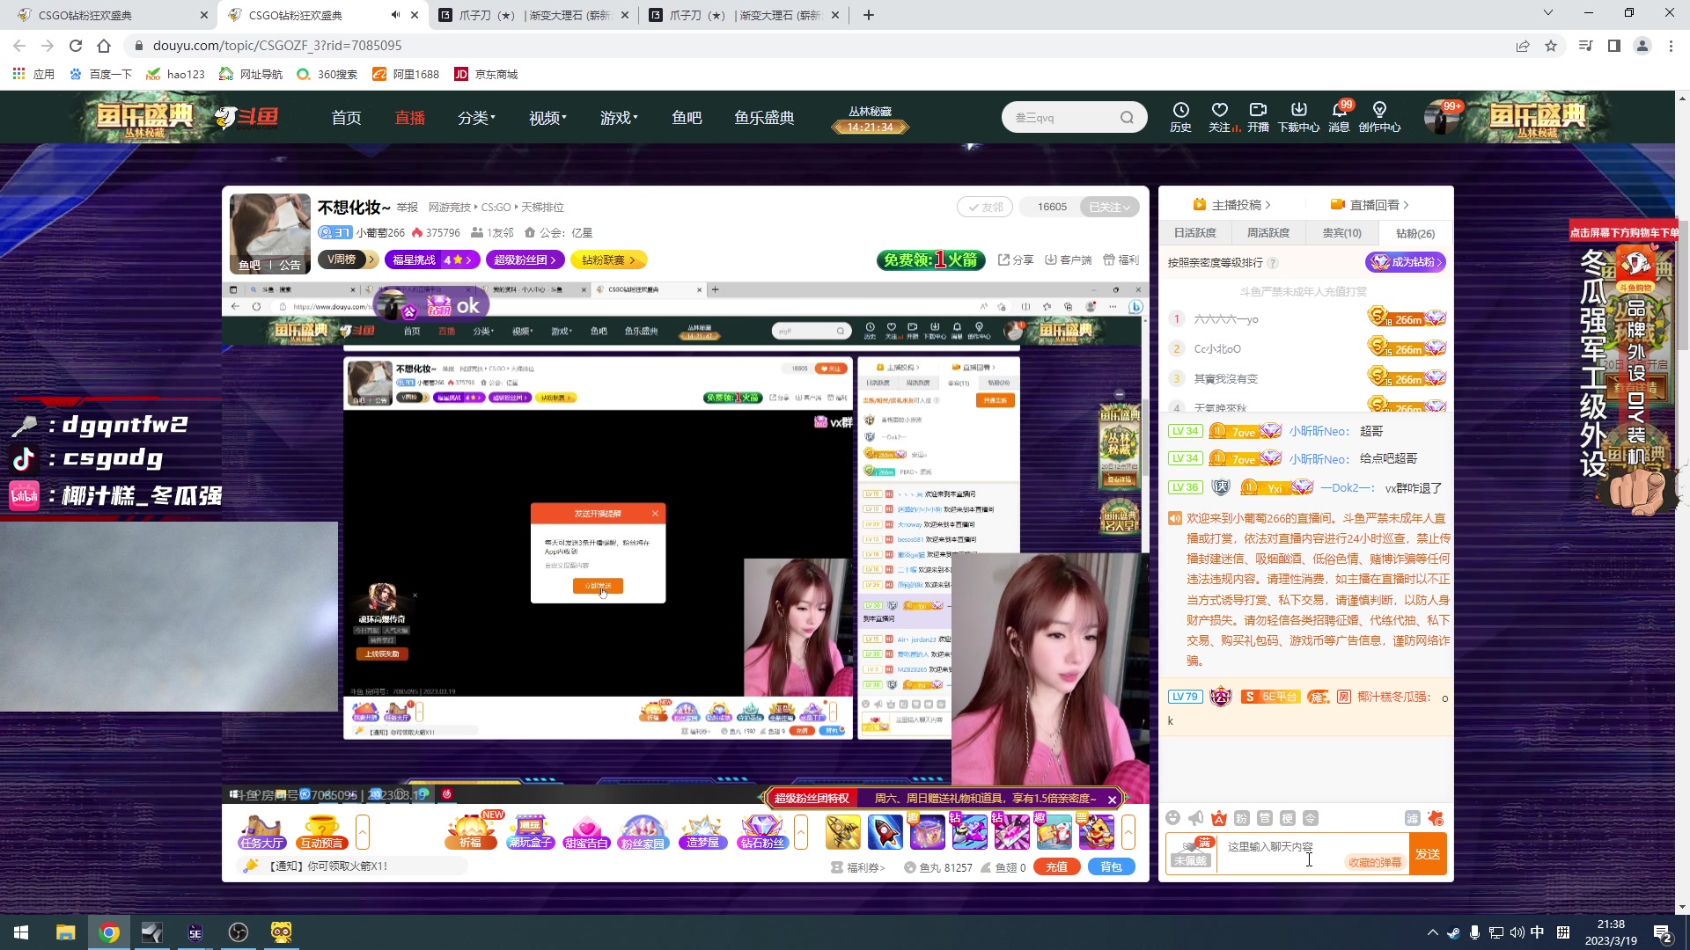Start streaming with 开播 icon

(1258, 117)
